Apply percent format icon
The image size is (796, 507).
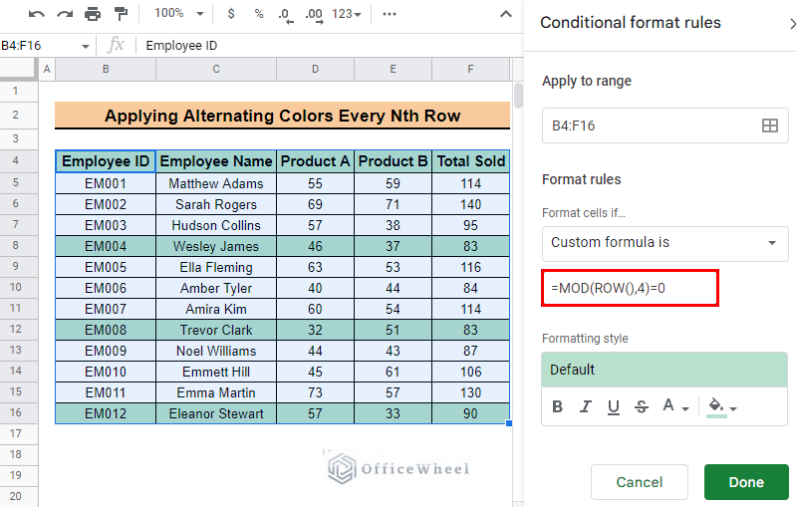(x=259, y=14)
